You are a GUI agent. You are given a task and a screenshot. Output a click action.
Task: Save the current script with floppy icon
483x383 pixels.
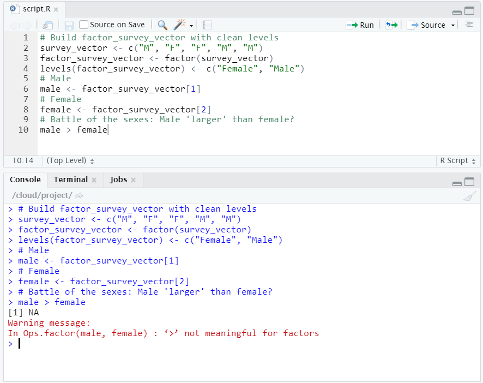click(x=69, y=25)
